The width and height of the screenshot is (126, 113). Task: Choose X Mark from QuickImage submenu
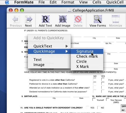tap(87, 67)
